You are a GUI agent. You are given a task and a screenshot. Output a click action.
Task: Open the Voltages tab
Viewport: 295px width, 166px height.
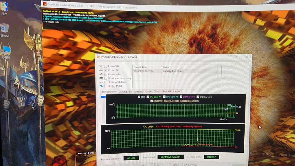click(138, 92)
